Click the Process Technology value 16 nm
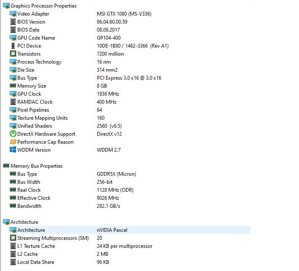This screenshot has width=299, height=271. click(x=104, y=62)
